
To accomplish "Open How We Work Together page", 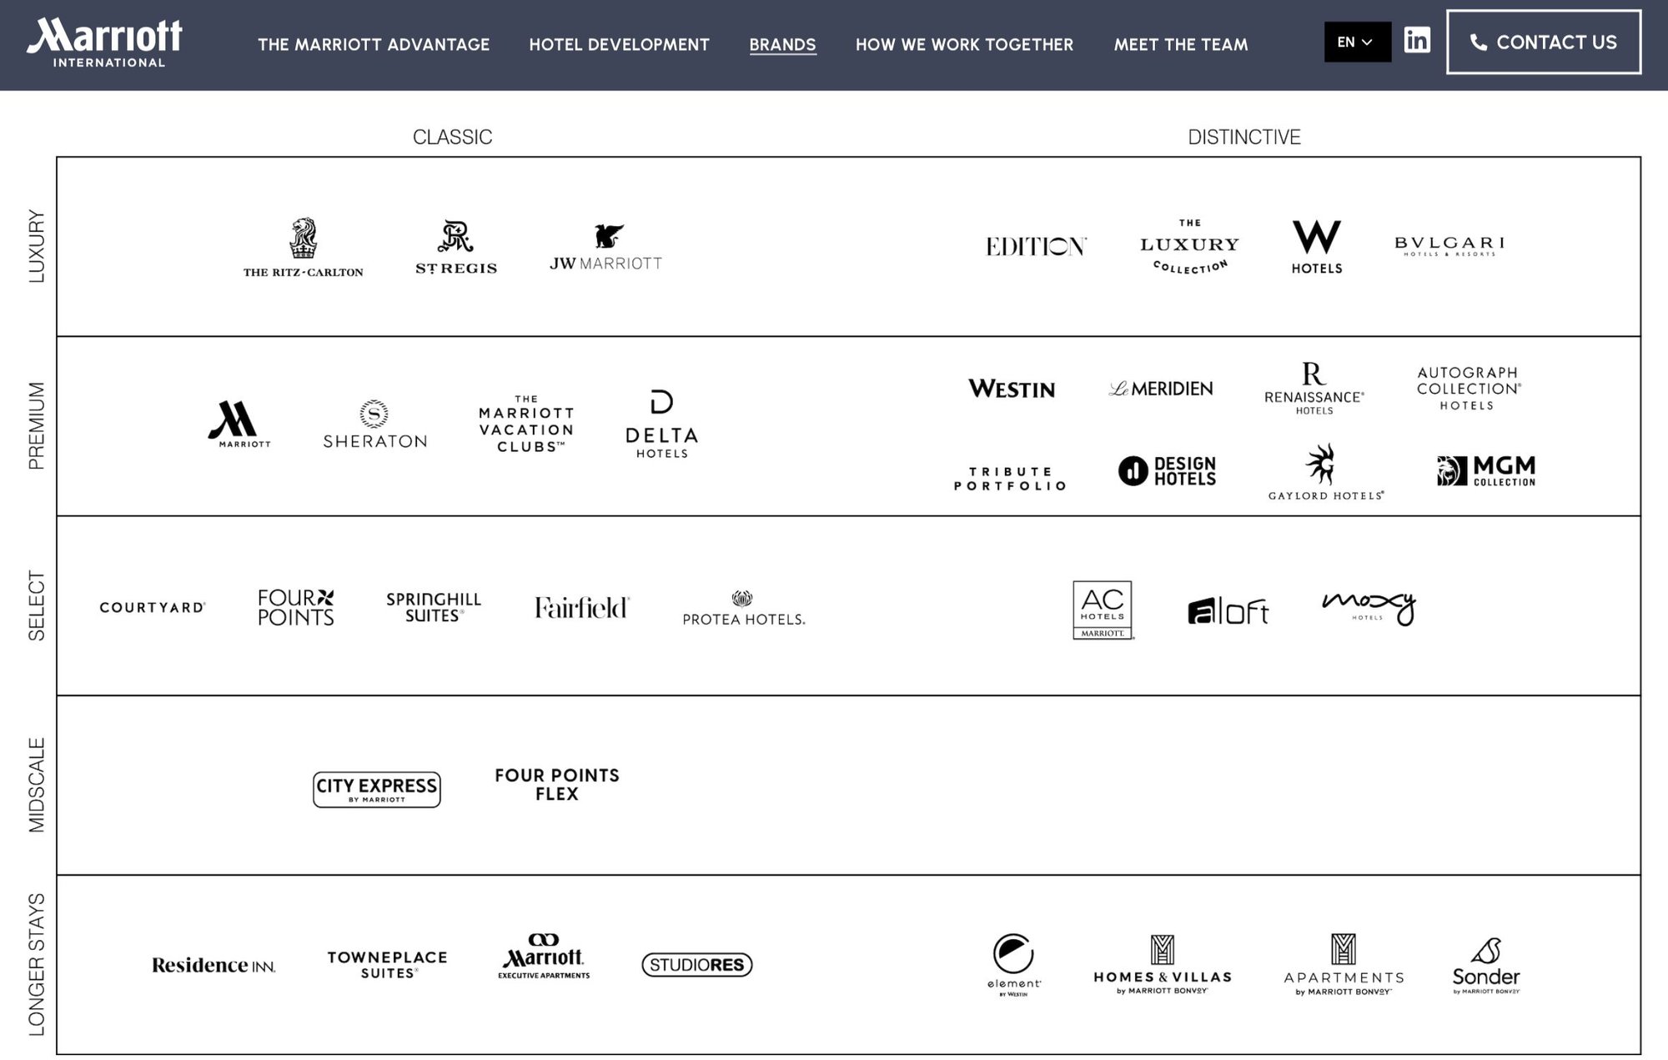I will pos(964,44).
